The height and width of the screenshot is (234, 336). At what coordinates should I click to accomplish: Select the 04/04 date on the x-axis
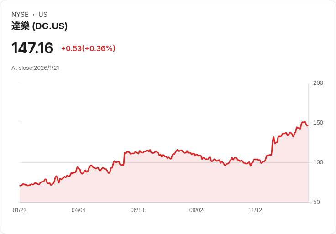(79, 210)
